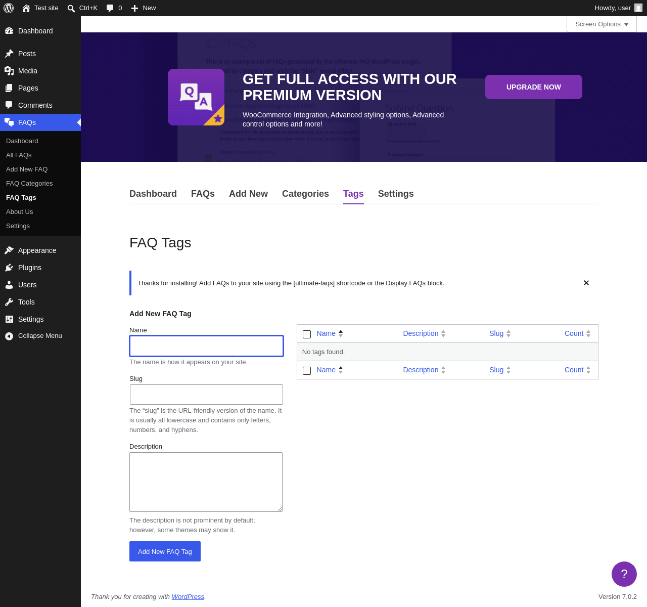Click the Plugins plug icon
Image resolution: width=647 pixels, height=607 pixels.
9,268
